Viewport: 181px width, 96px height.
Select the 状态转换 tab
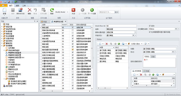(x=137, y=71)
